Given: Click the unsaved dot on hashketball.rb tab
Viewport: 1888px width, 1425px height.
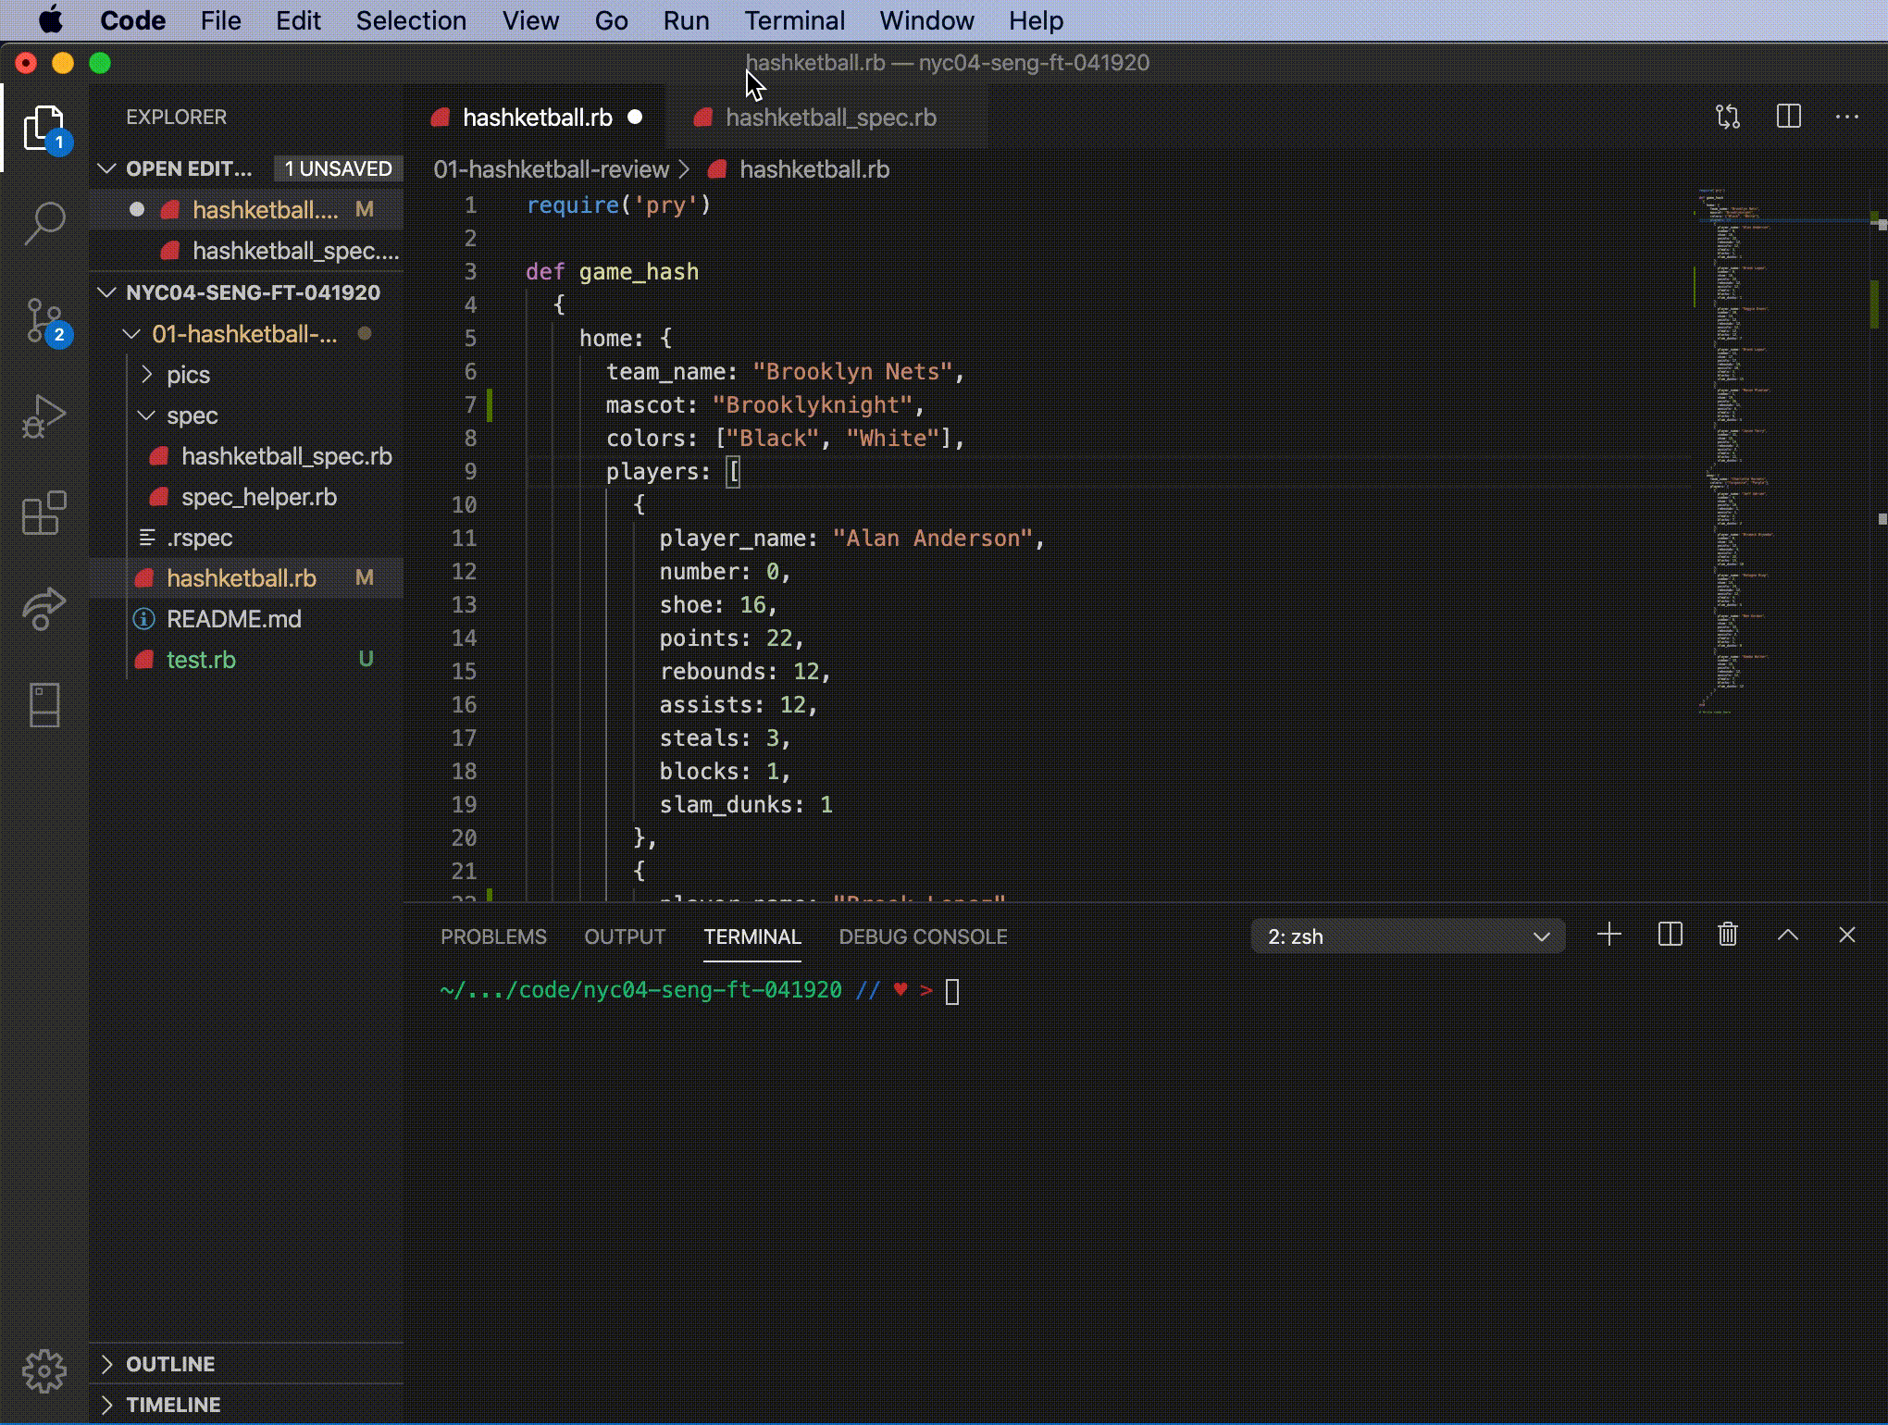Looking at the screenshot, I should (635, 117).
